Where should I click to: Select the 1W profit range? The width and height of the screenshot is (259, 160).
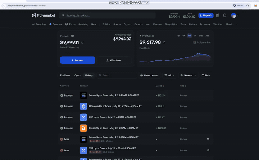click(184, 36)
